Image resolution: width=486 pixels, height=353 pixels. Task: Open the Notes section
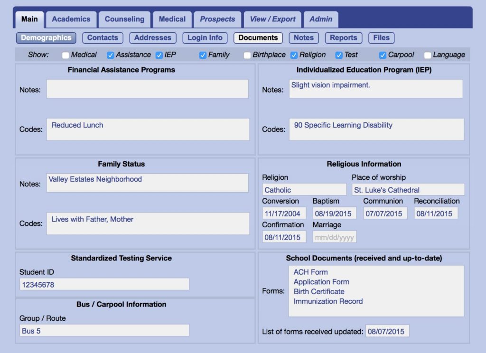pyautogui.click(x=303, y=37)
